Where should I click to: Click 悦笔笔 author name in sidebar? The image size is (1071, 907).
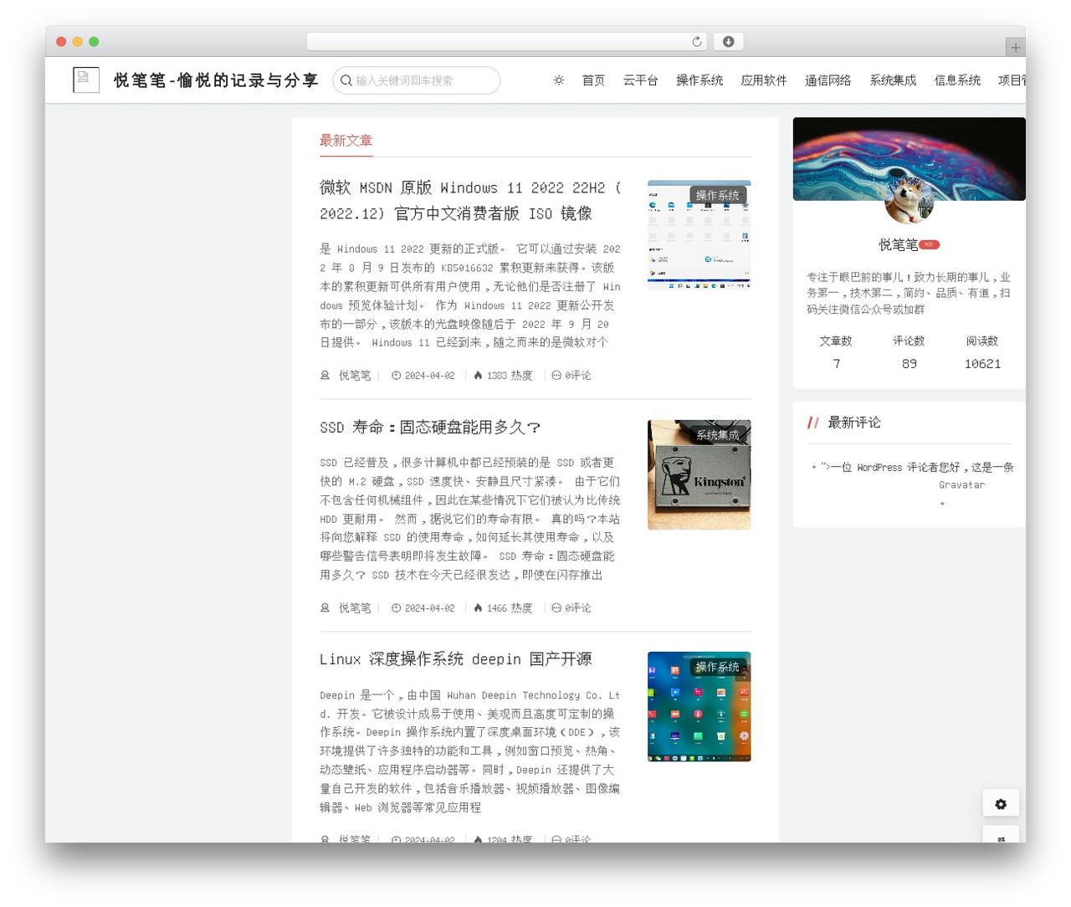point(898,245)
